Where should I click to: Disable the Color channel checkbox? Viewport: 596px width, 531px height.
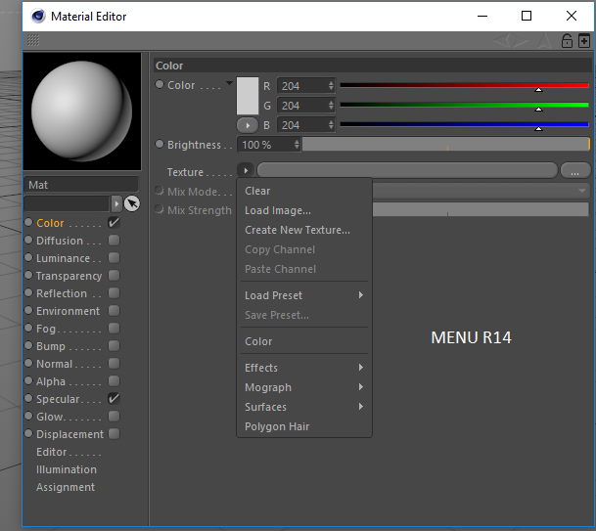[x=114, y=223]
